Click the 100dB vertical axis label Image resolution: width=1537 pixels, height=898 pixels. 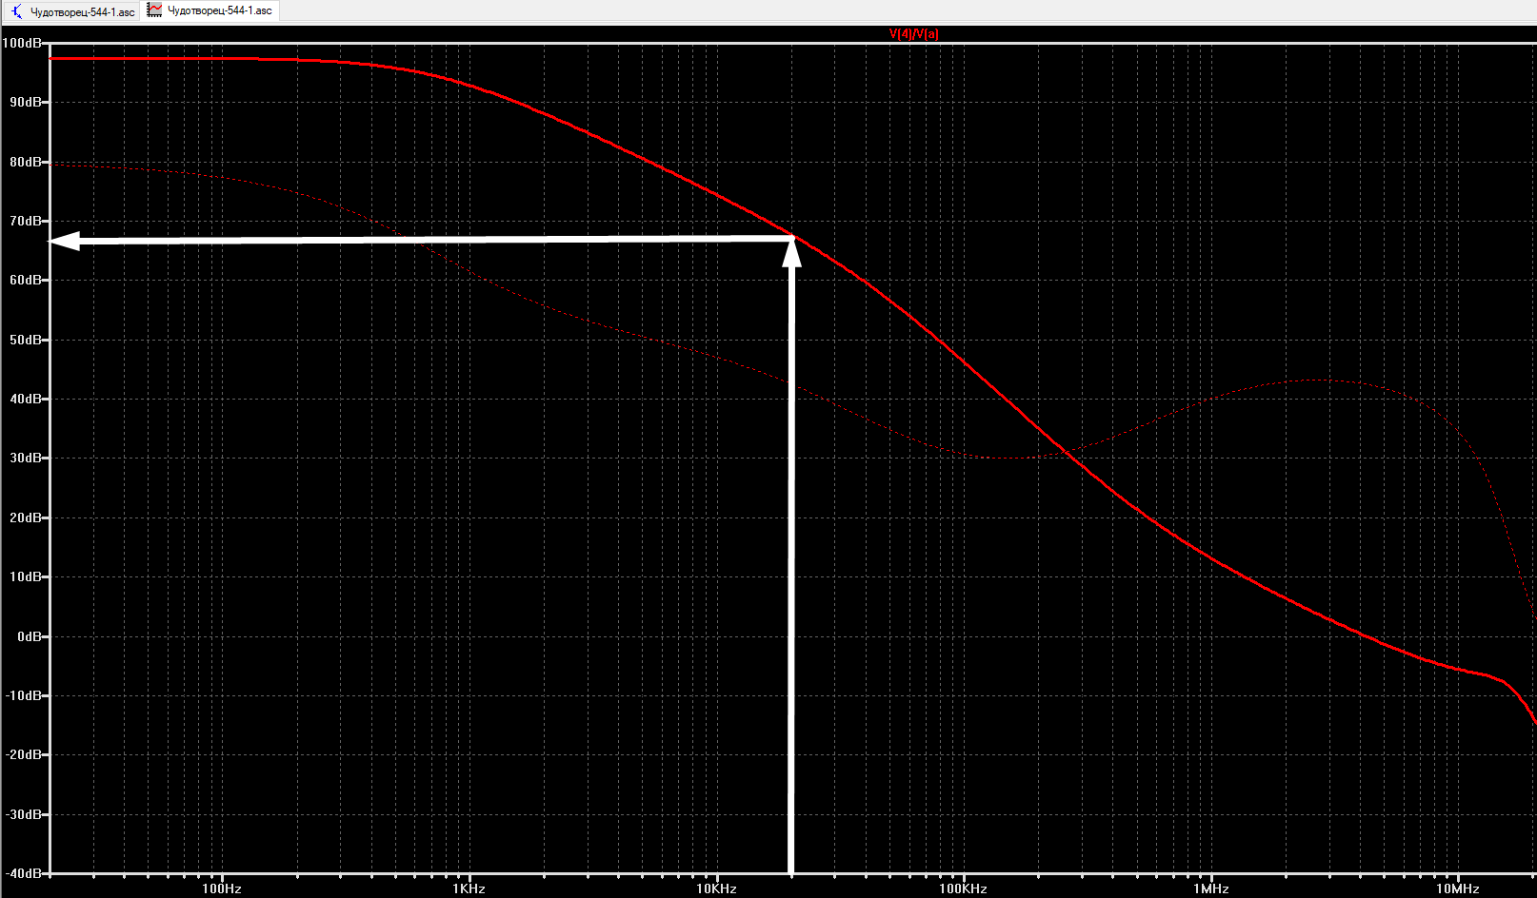point(22,43)
